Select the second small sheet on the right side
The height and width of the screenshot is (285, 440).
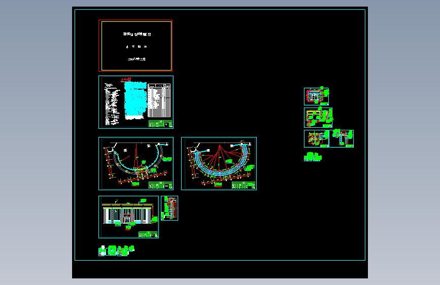click(318, 118)
